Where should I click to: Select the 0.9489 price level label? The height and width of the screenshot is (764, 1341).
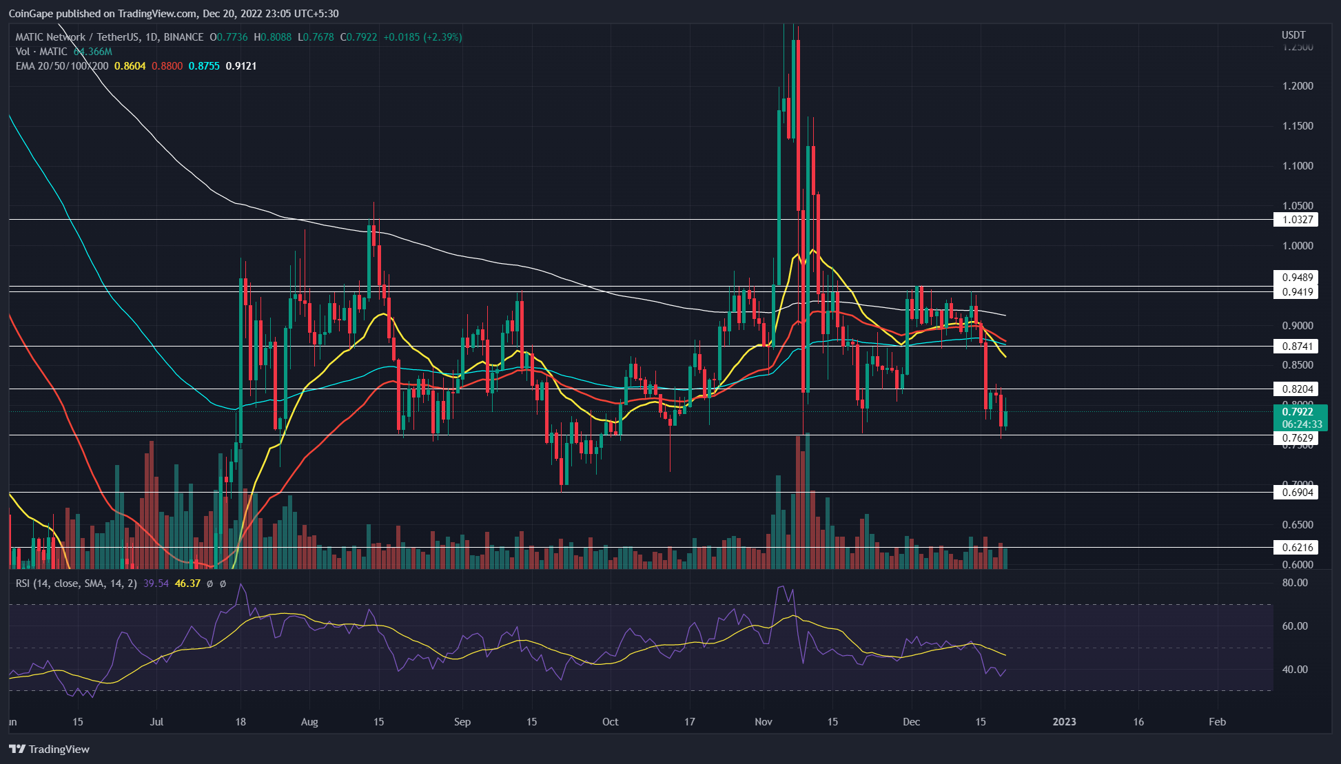[1296, 278]
